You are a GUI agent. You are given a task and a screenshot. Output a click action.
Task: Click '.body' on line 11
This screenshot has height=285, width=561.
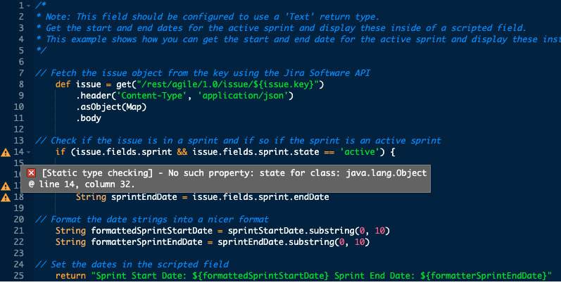click(x=89, y=118)
